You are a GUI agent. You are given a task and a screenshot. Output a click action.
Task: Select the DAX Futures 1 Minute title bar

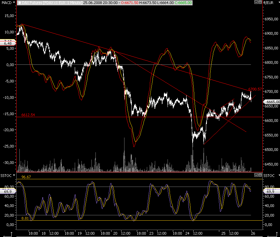105,3
